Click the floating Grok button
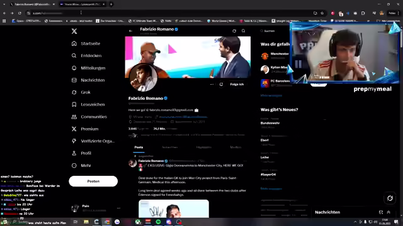403x226 pixels. coord(390,198)
